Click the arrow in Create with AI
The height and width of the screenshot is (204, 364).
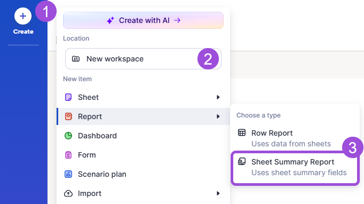(177, 20)
